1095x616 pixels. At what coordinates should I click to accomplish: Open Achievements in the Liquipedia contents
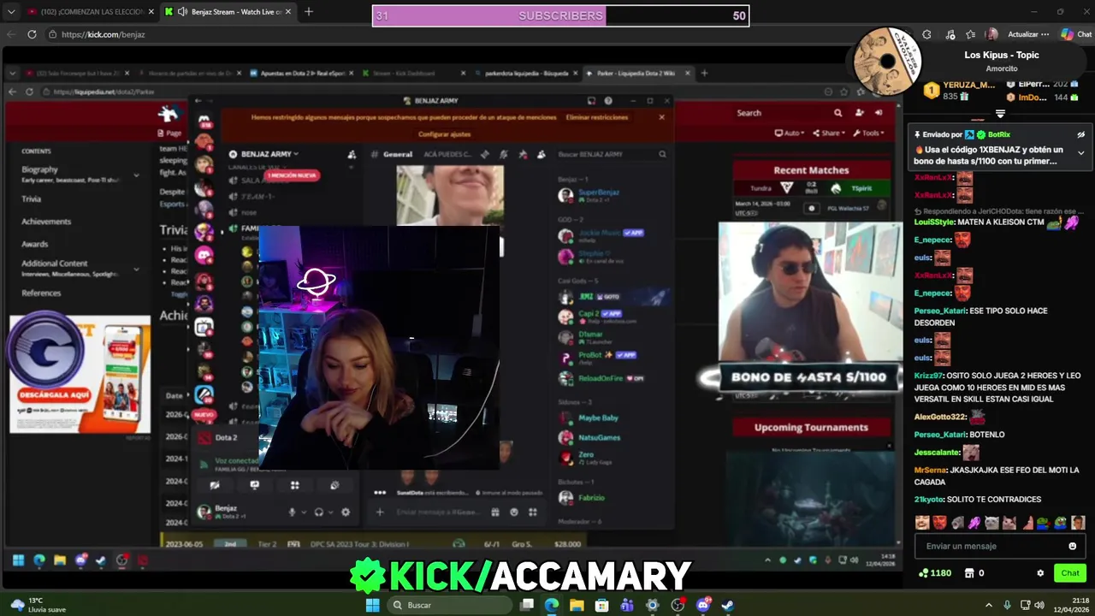[46, 222]
